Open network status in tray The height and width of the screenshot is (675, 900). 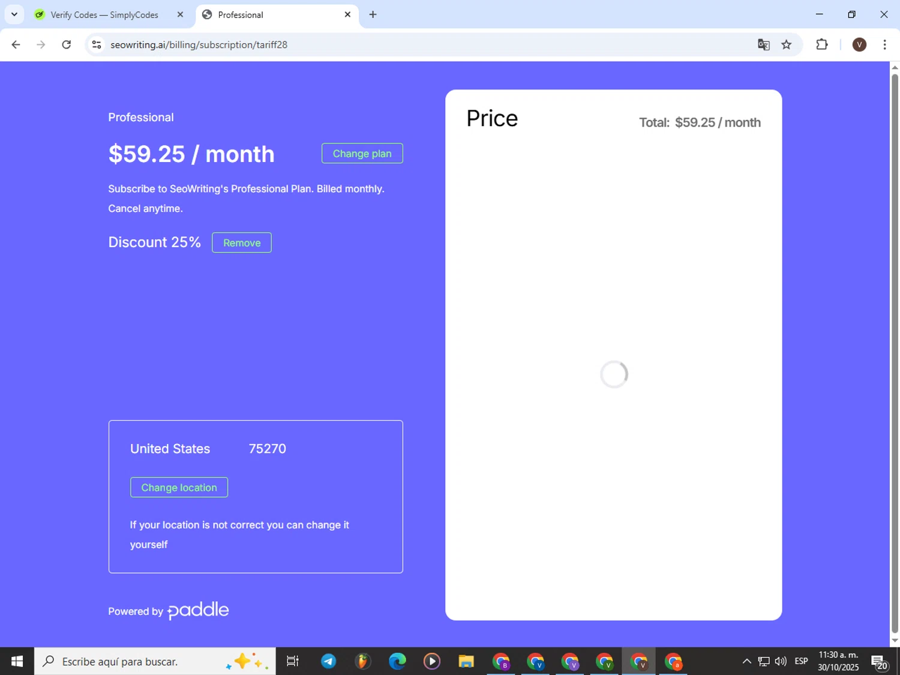764,661
